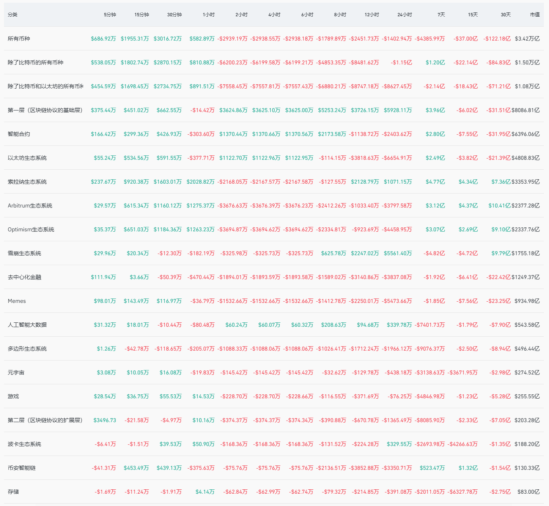
Task: Sort by the 市值 column header
Action: pos(535,15)
